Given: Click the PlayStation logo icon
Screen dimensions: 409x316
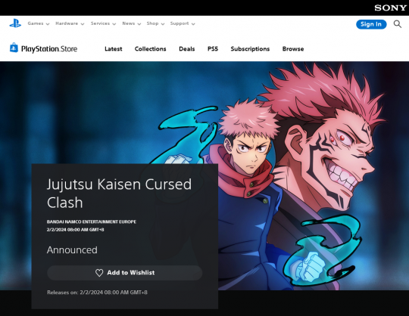Looking at the screenshot, I should tap(15, 23).
